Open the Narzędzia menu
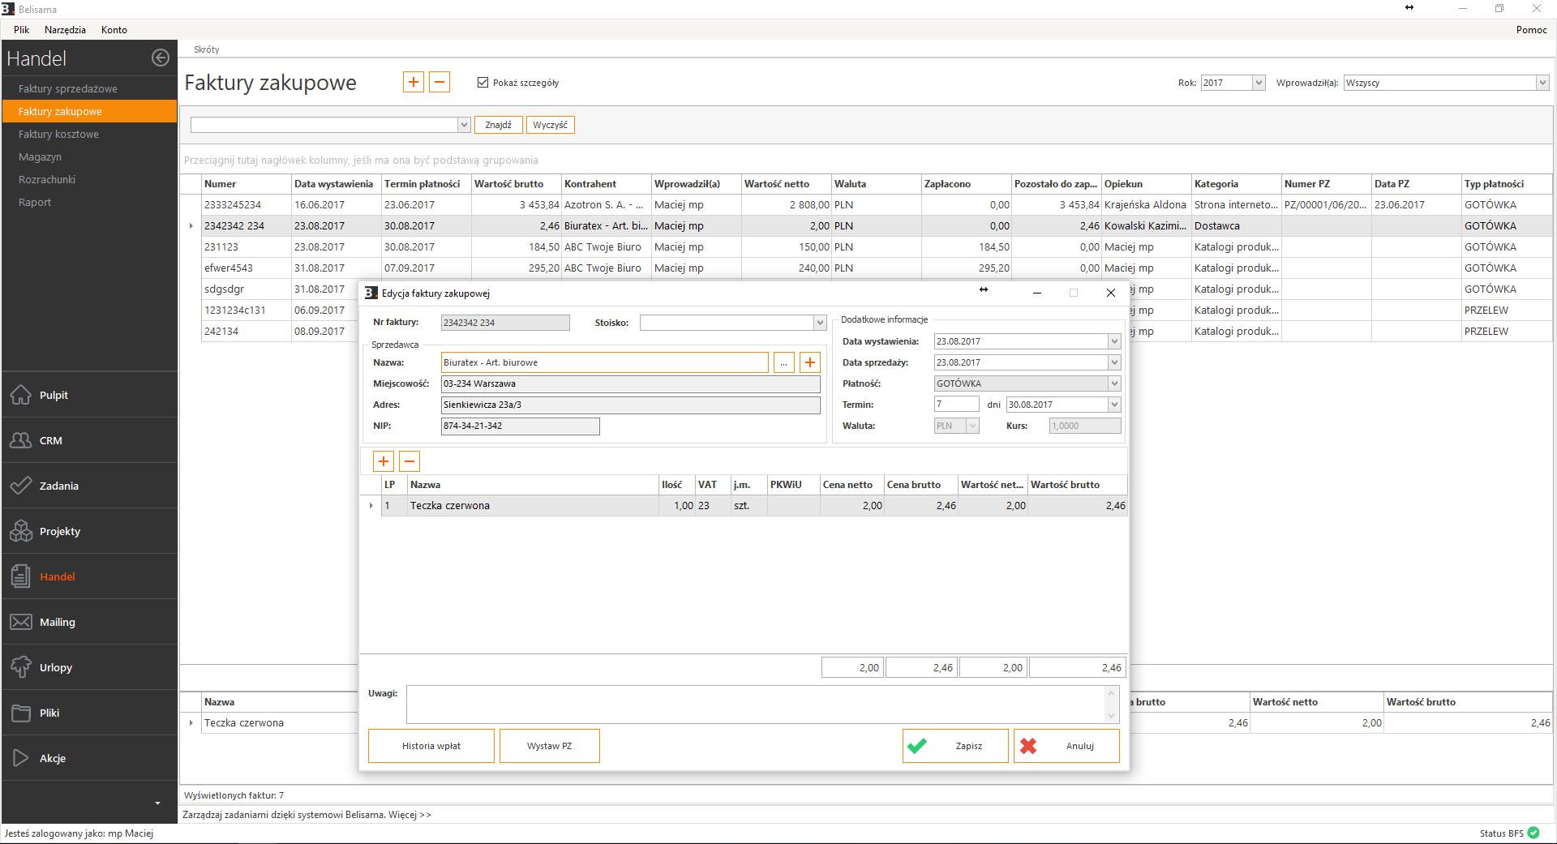This screenshot has height=844, width=1557. pyautogui.click(x=65, y=29)
